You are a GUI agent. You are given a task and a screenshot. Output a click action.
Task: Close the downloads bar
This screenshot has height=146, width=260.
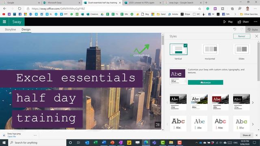[256, 135]
